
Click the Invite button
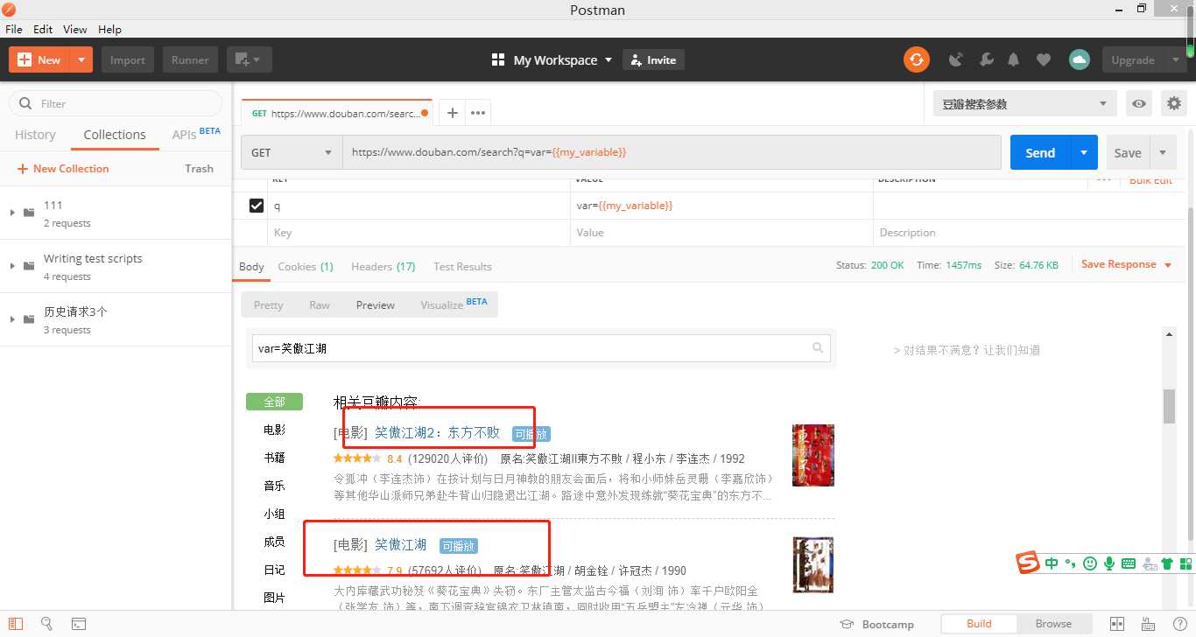[x=653, y=59]
